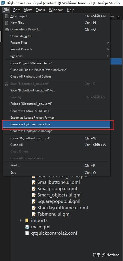Click the Open File folder icon
Screen dimensions: 123x261
pos(7,30)
